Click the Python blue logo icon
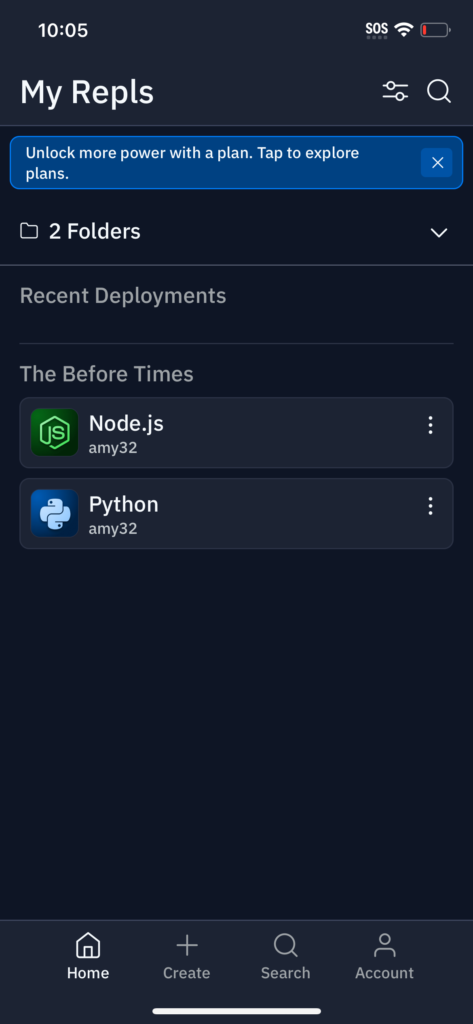 [55, 513]
